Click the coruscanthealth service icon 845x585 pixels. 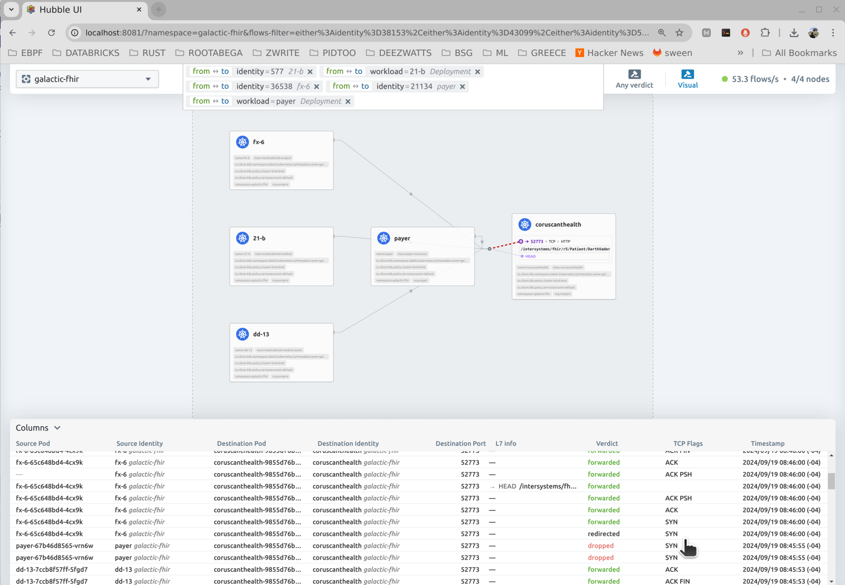pos(525,225)
